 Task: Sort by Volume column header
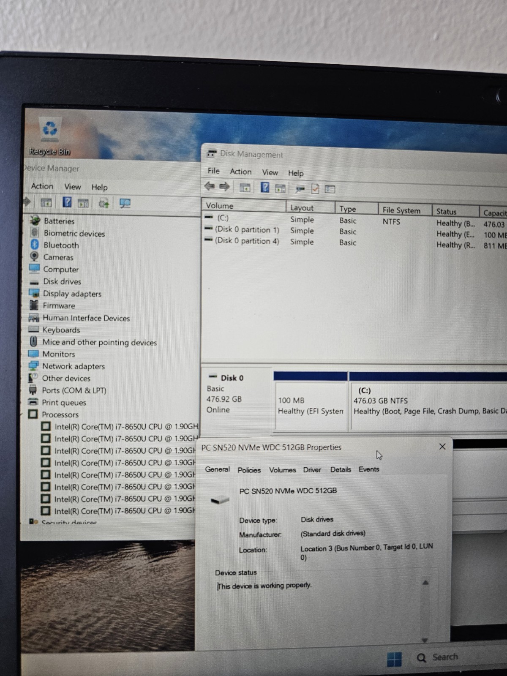(244, 206)
